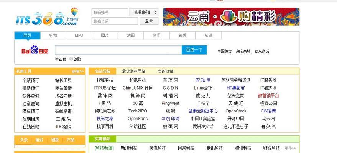This screenshot has width=337, height=153.
Task: Open the 新浪科技 link
Action: click(129, 148)
